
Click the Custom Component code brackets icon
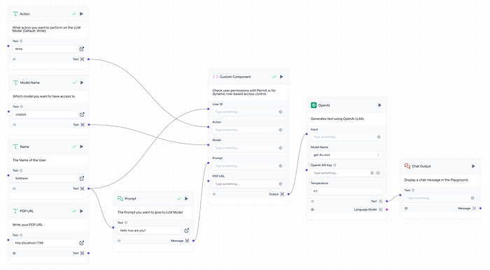(x=215, y=77)
